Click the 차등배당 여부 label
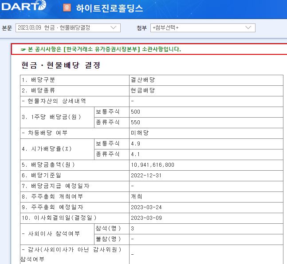Screen dimensions: 287x264 coord(44,133)
